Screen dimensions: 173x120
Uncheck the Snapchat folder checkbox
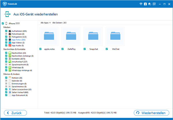click(x=85, y=49)
